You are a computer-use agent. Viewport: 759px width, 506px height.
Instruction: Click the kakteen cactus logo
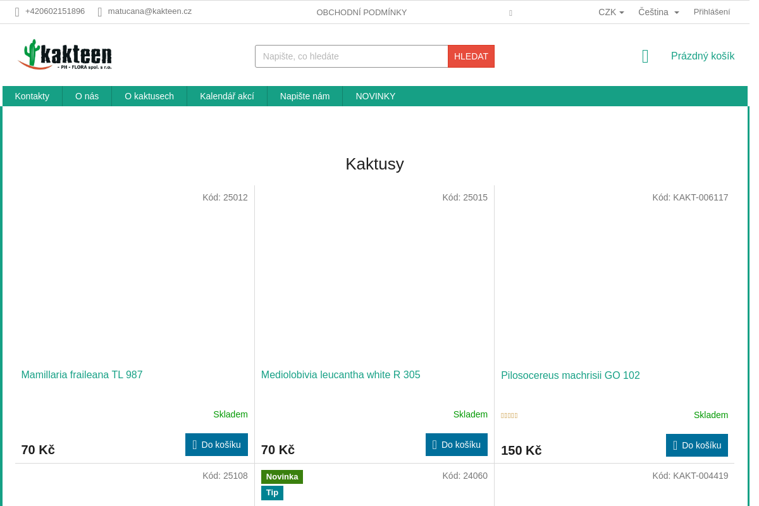(x=65, y=54)
